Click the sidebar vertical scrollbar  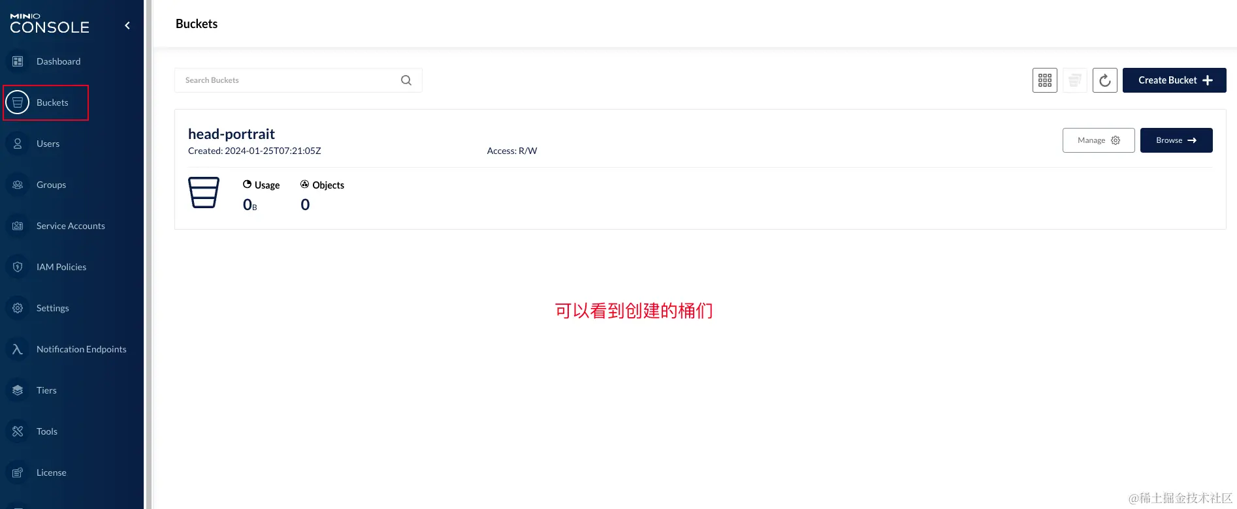click(x=149, y=254)
